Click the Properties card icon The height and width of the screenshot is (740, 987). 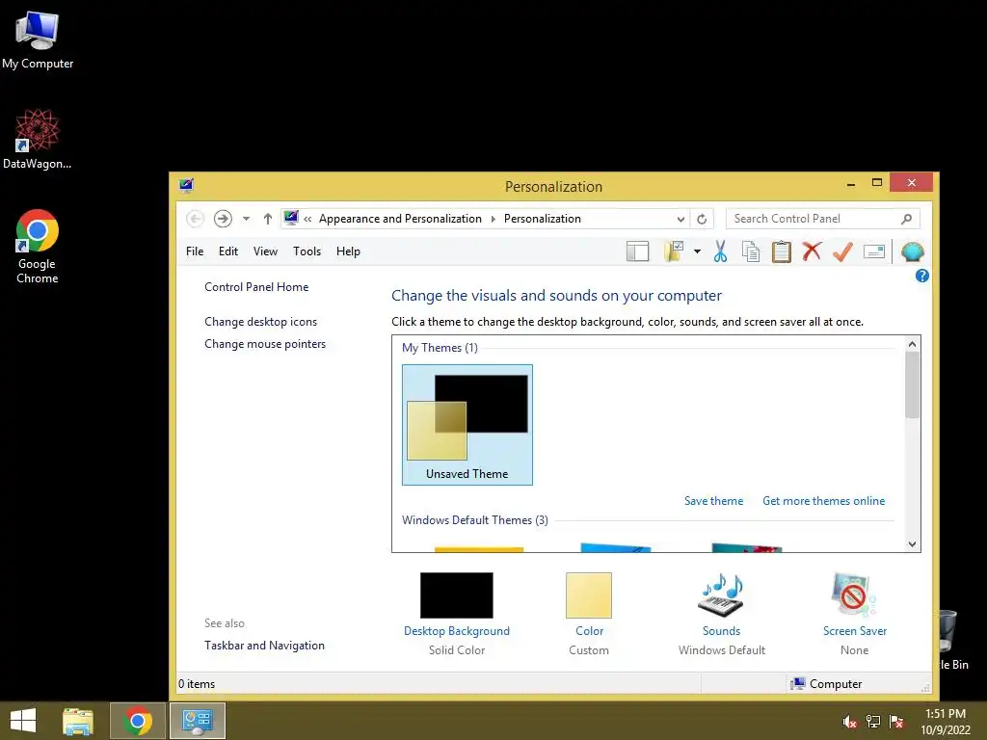pyautogui.click(x=873, y=251)
